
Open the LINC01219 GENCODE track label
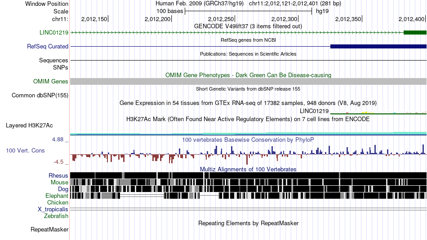pyautogui.click(x=54, y=33)
